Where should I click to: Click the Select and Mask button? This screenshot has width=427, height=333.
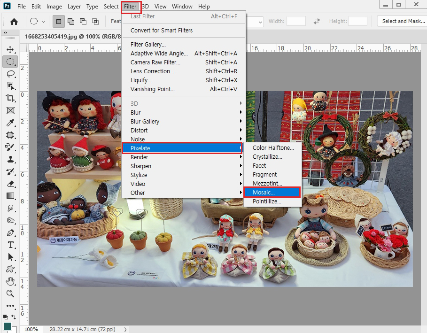402,21
